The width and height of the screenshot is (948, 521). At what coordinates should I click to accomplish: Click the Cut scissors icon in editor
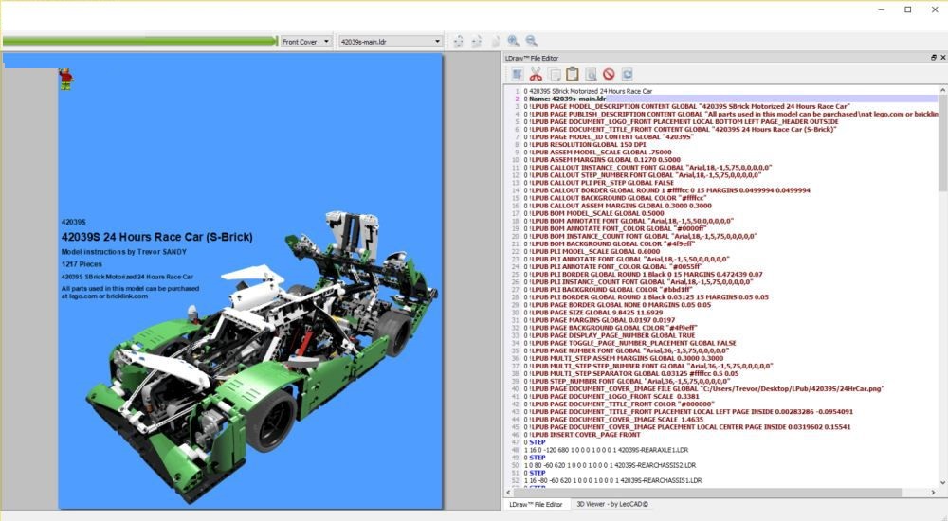click(x=536, y=74)
